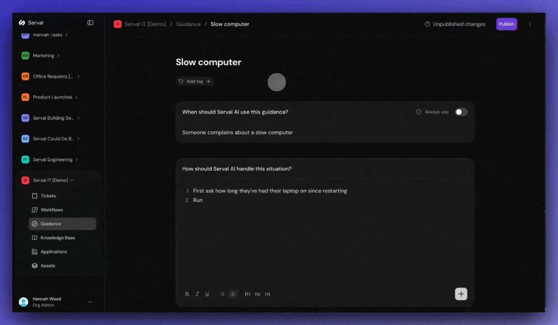558x325 pixels.
Task: Toggle italic formatting
Action: tap(197, 294)
